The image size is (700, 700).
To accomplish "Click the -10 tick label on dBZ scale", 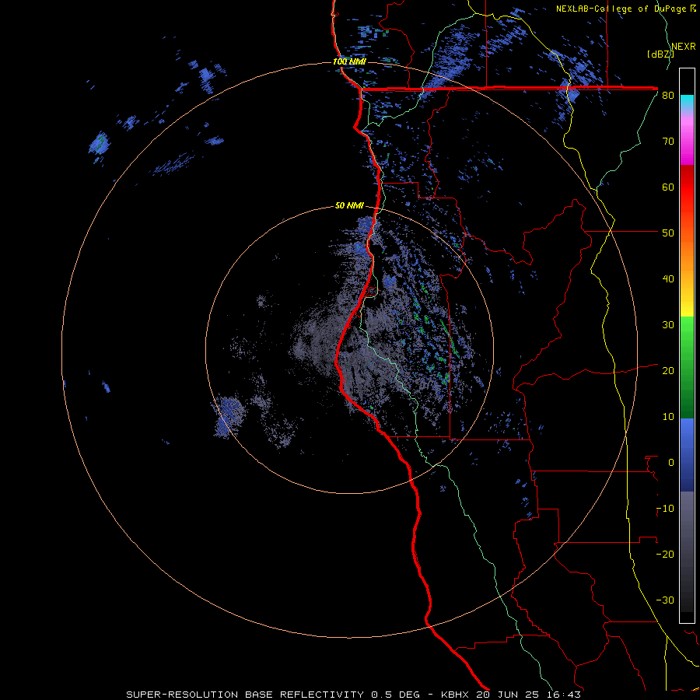I will tap(665, 509).
